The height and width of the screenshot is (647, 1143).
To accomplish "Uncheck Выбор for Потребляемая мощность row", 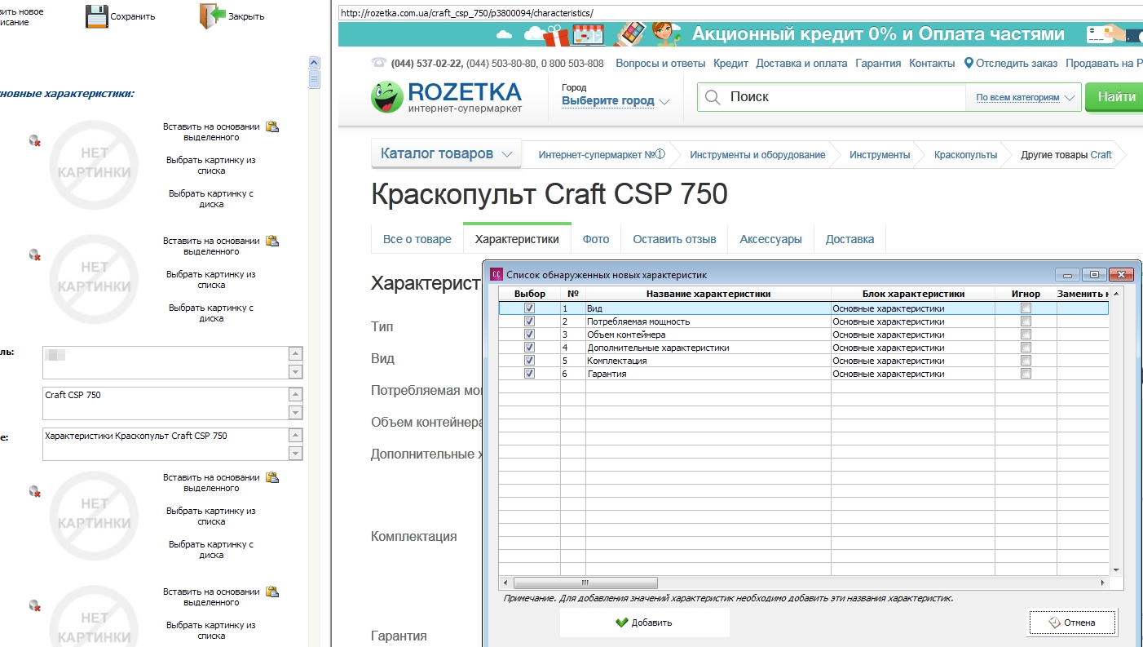I will (530, 321).
